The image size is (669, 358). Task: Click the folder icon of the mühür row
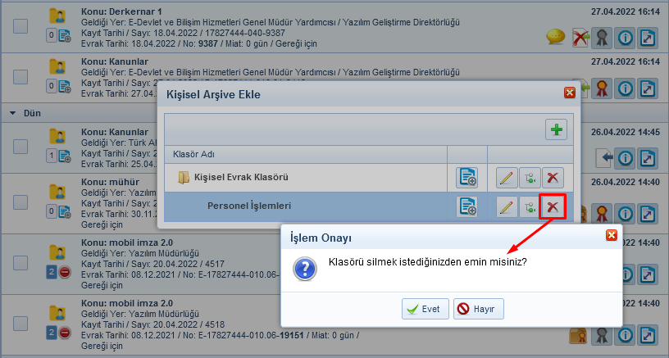click(x=57, y=192)
